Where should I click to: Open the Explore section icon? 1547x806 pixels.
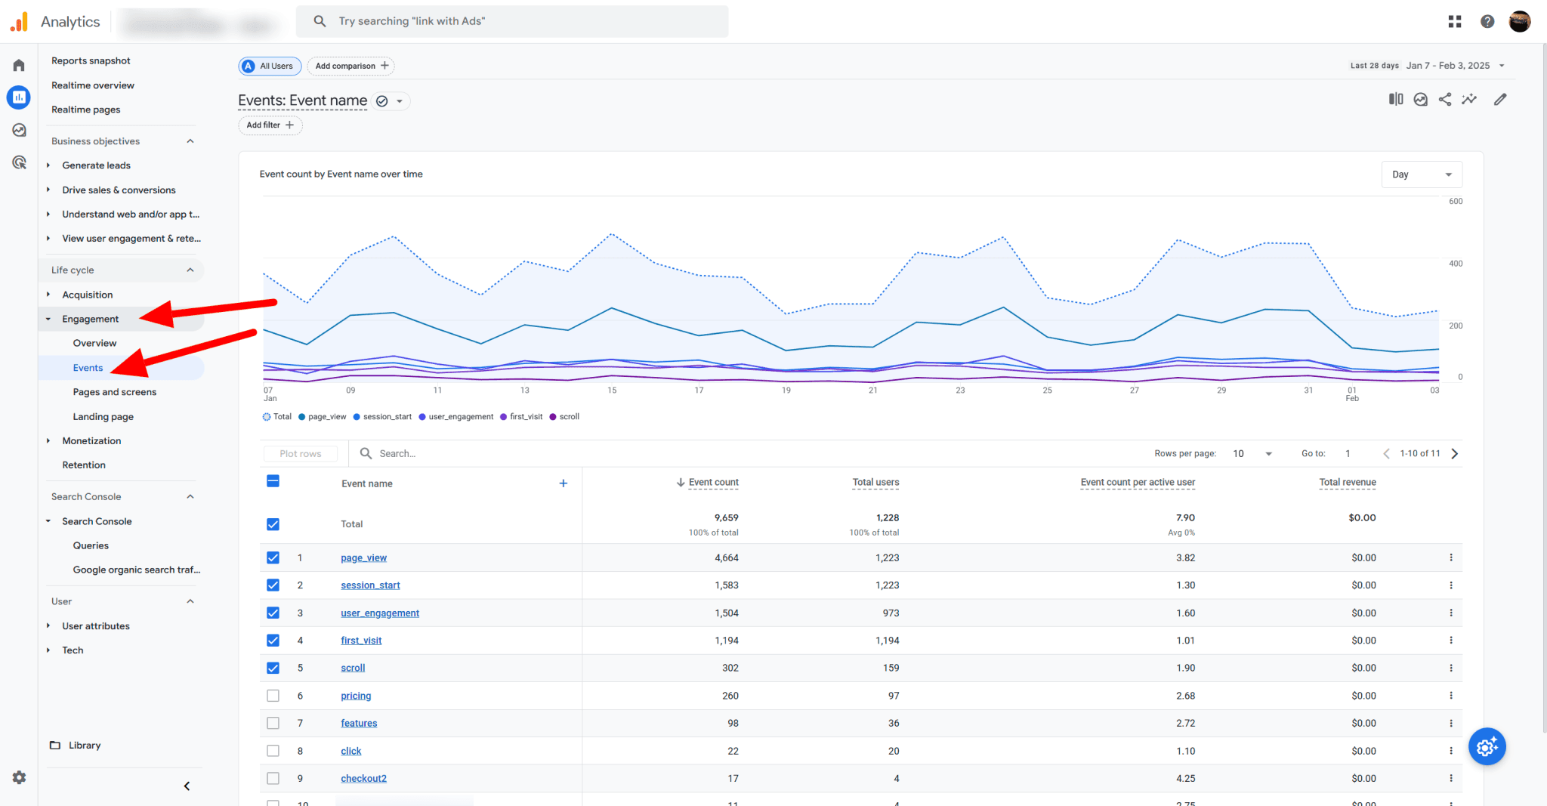pos(18,129)
